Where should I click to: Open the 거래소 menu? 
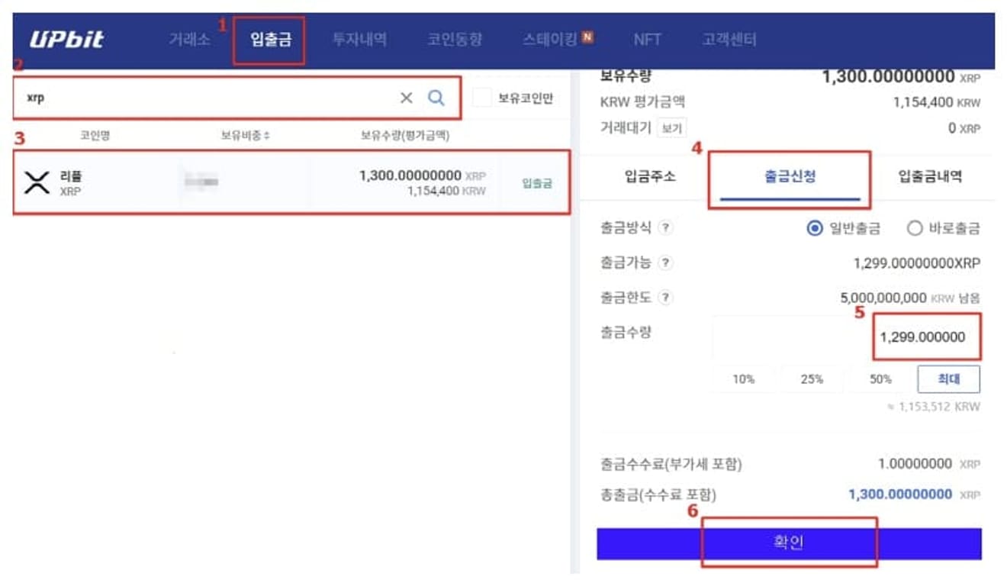point(189,39)
